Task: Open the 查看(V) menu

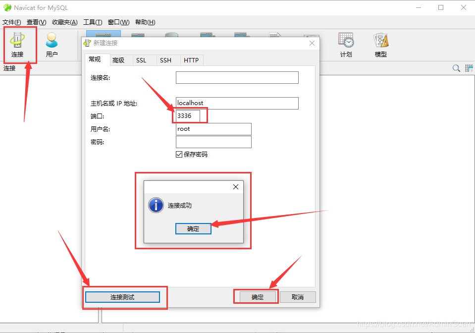Action: [36, 22]
